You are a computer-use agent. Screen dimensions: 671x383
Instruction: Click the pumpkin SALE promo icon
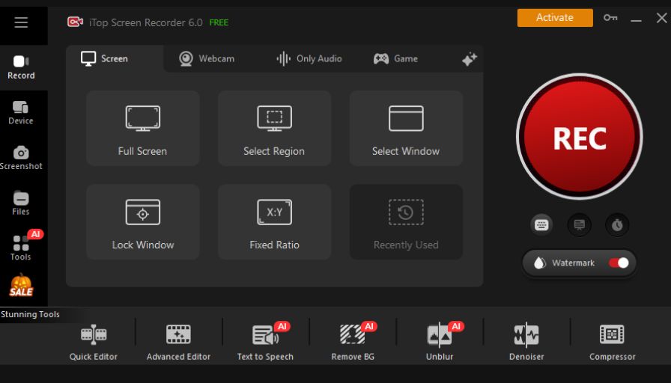[x=21, y=286]
